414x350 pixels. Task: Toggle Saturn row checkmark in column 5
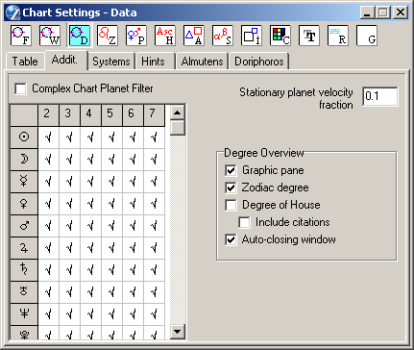tap(111, 270)
